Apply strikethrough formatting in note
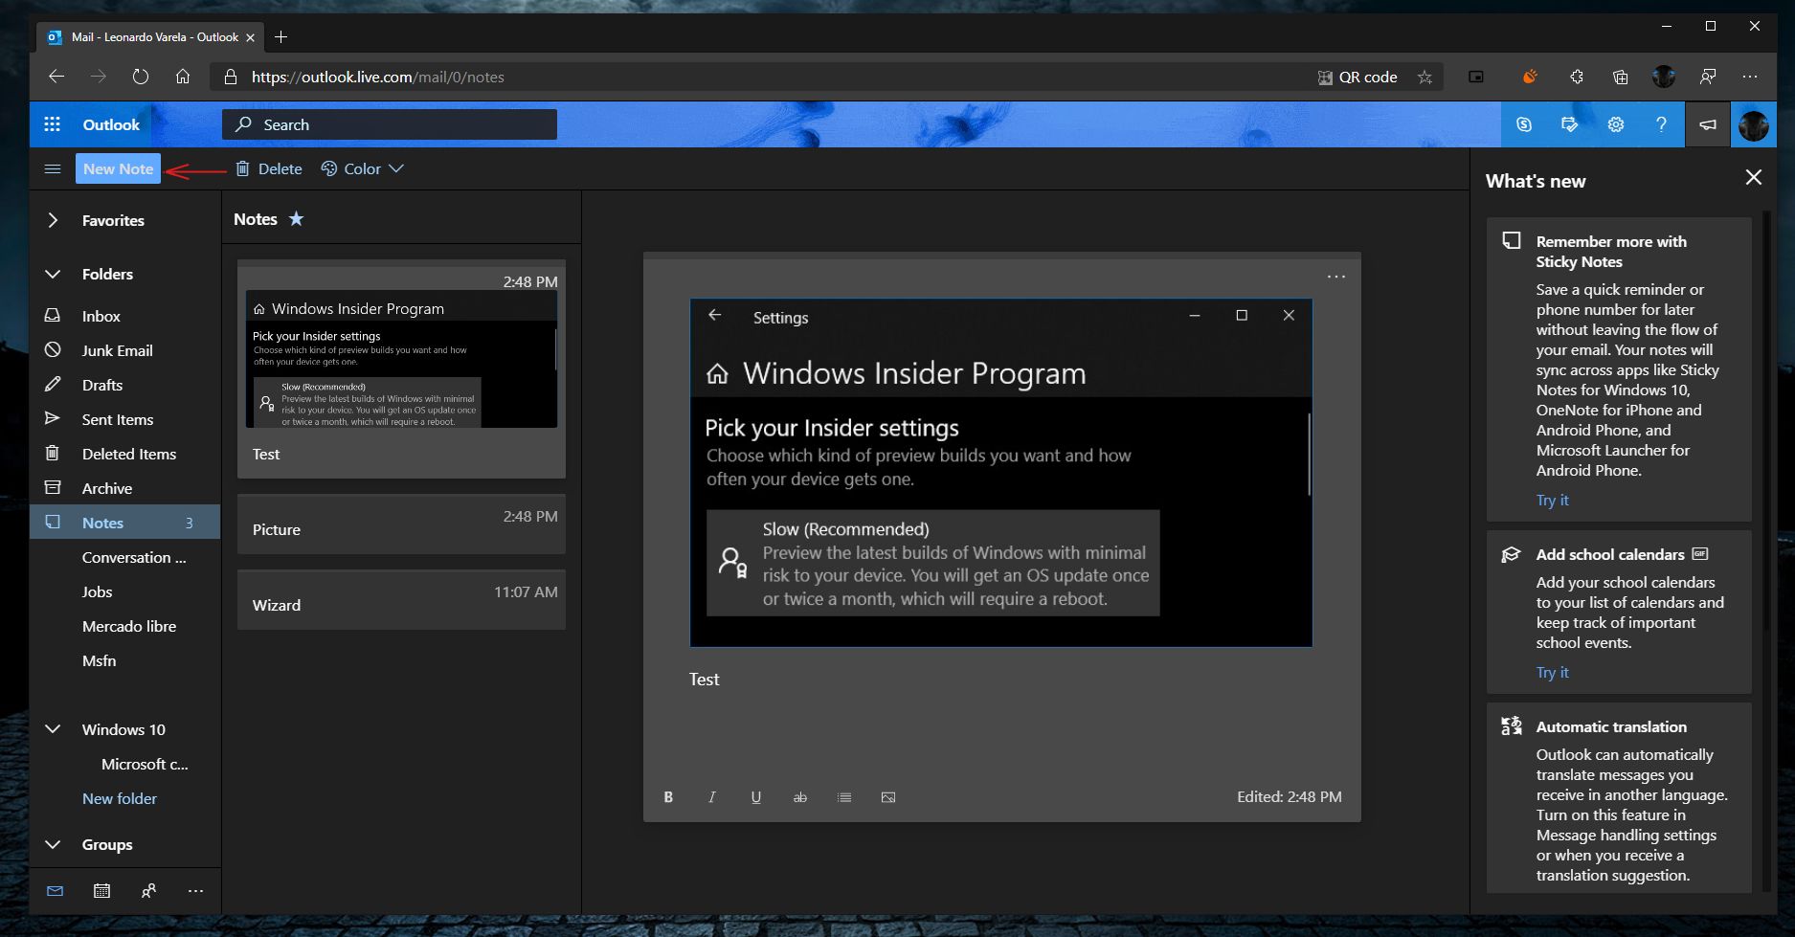The width and height of the screenshot is (1795, 937). point(800,797)
